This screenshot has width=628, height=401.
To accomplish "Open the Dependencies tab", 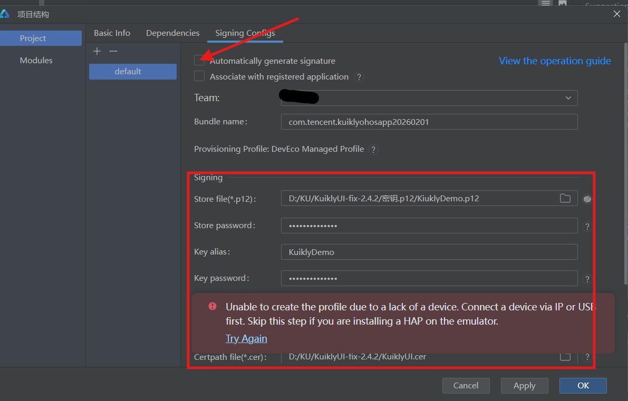I will 172,33.
